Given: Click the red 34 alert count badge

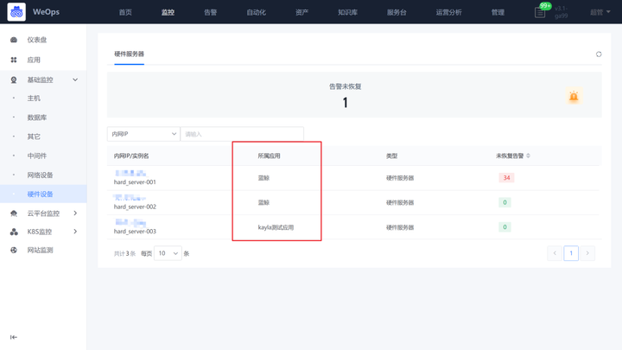Looking at the screenshot, I should tap(506, 178).
